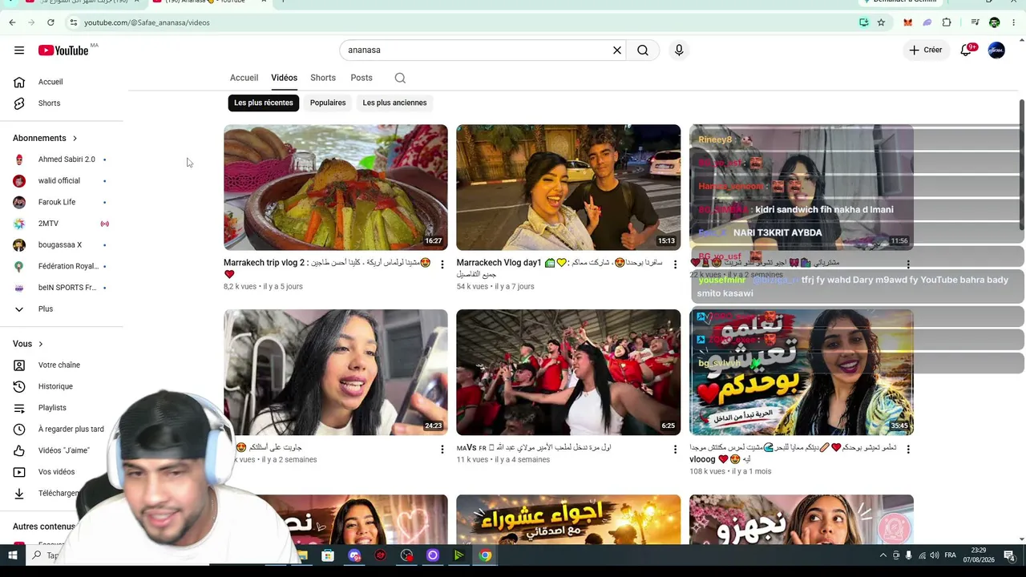Open the MetaMask fox extension
Screen dimensions: 1026x577
coord(907,22)
